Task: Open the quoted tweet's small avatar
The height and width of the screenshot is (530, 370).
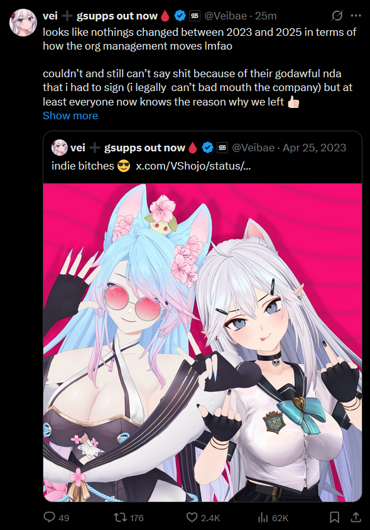Action: (x=60, y=148)
